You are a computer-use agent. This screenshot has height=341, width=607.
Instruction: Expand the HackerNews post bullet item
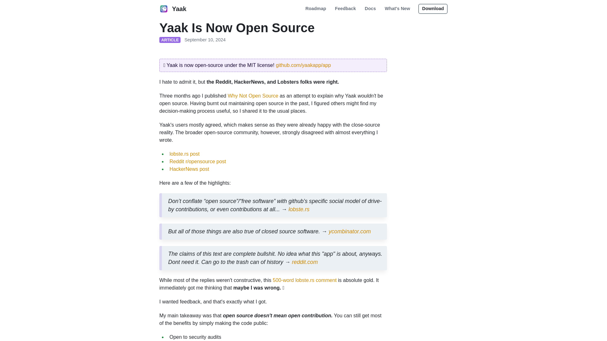(189, 169)
